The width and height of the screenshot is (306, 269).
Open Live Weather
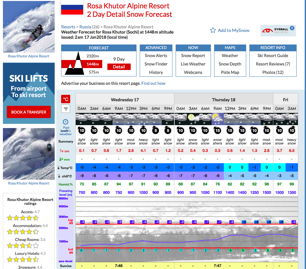(193, 64)
